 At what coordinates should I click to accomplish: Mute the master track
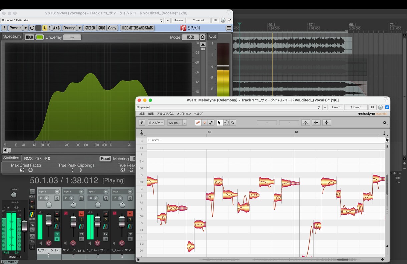pos(32,202)
